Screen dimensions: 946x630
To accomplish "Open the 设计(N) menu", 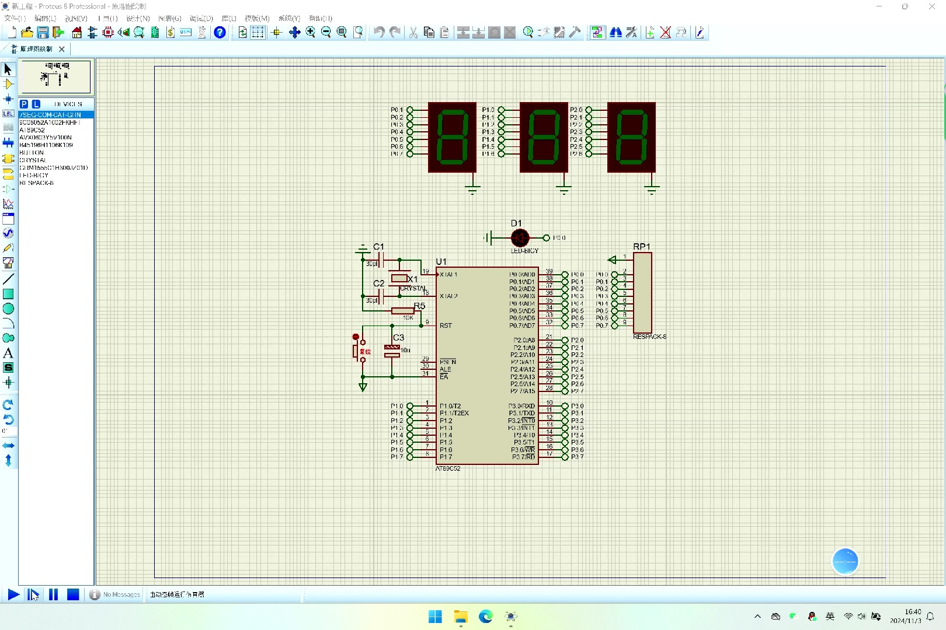I will click(x=138, y=19).
